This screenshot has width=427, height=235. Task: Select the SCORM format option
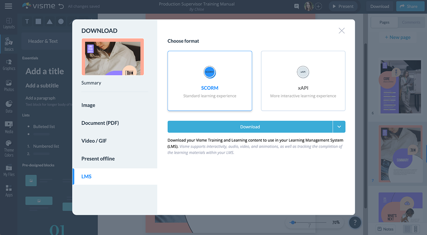pos(210,81)
